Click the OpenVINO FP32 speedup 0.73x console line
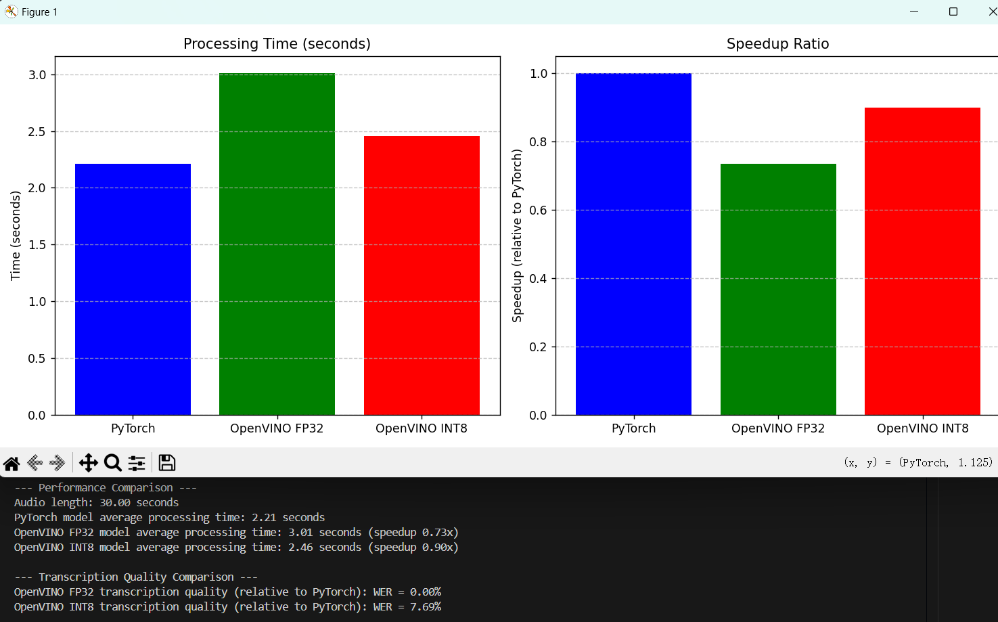Image resolution: width=998 pixels, height=622 pixels. pyautogui.click(x=236, y=532)
